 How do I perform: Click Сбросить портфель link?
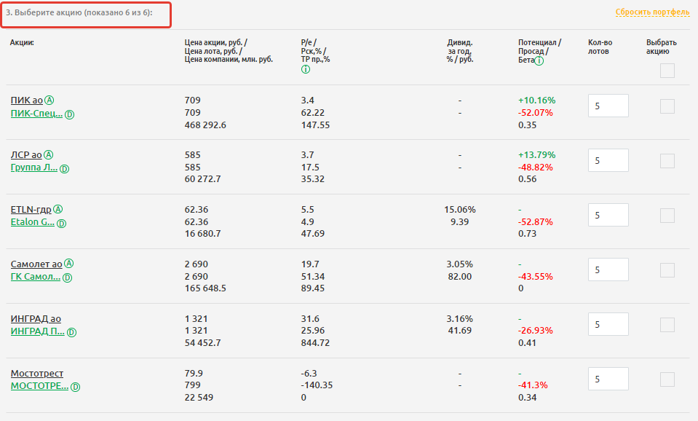tap(651, 12)
